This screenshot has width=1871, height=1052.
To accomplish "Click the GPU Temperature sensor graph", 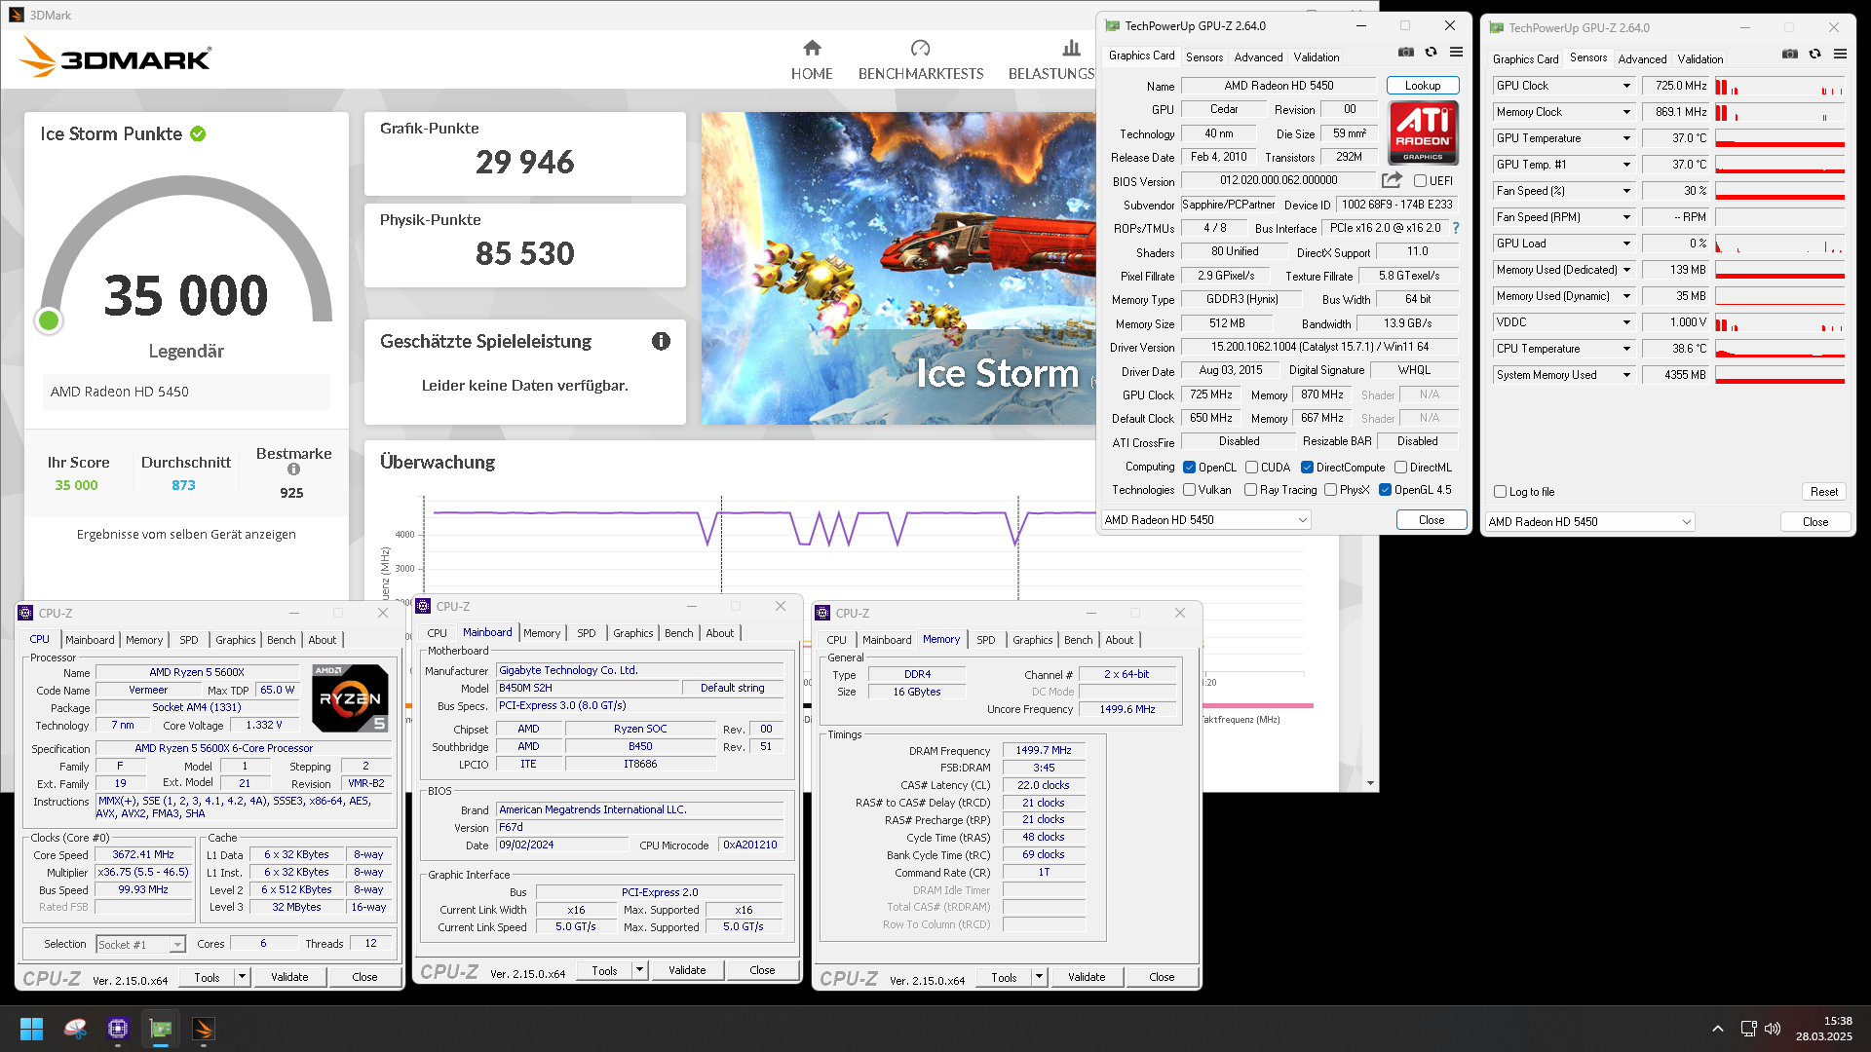I will coord(1779,138).
